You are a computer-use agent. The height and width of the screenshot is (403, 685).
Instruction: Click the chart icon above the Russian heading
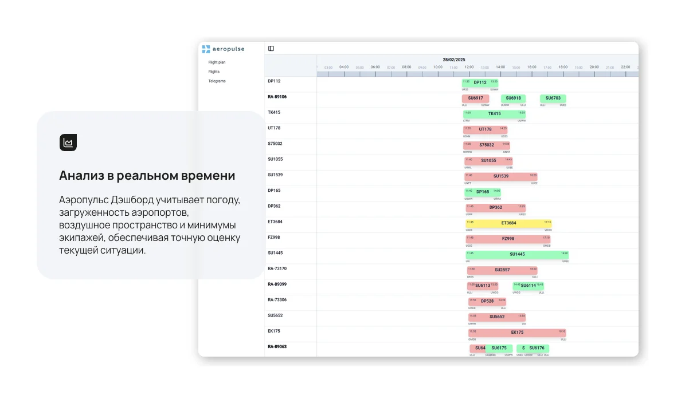click(68, 143)
